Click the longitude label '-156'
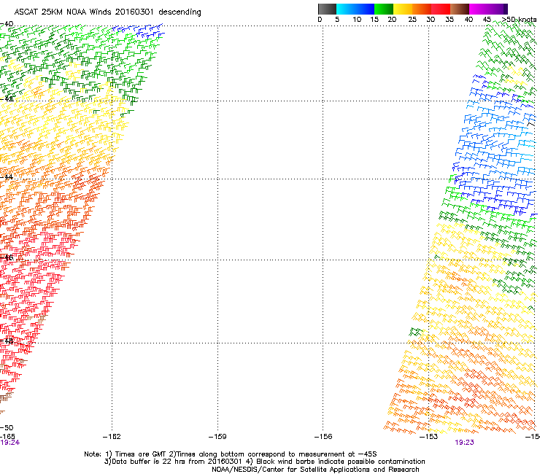The image size is (540, 474). [x=323, y=437]
